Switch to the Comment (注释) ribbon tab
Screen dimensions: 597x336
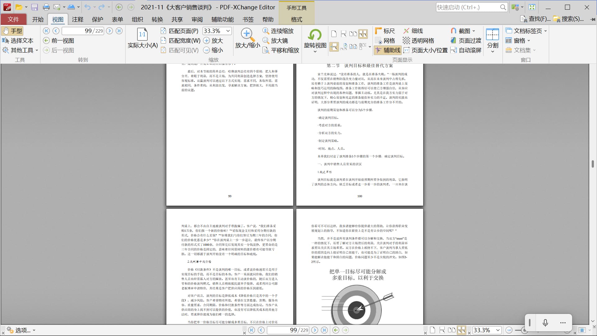[x=77, y=19]
